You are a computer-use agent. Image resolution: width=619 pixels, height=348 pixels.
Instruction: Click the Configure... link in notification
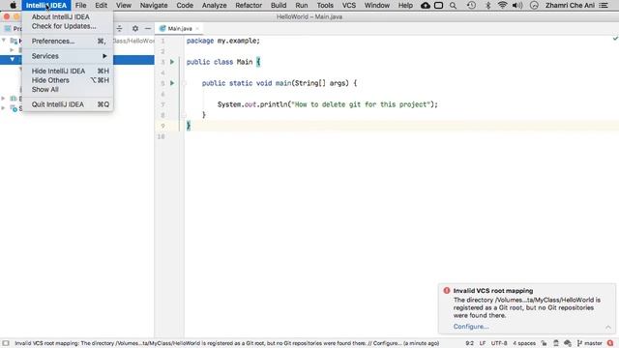click(x=471, y=327)
